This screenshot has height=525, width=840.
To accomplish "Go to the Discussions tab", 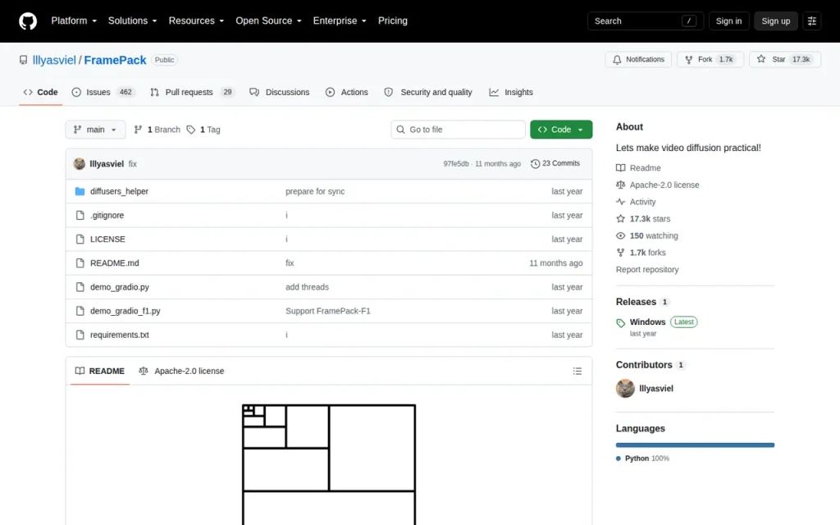I will coord(280,92).
